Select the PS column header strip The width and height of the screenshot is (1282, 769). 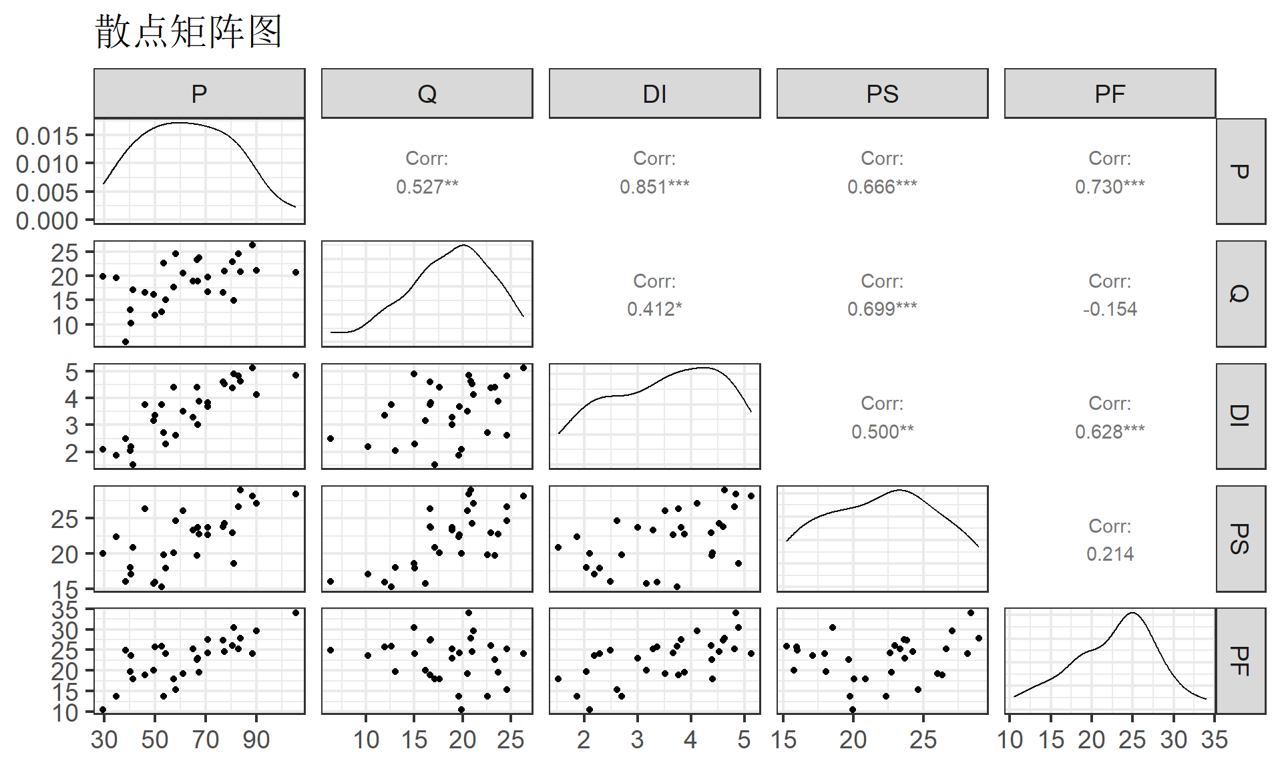(x=882, y=93)
